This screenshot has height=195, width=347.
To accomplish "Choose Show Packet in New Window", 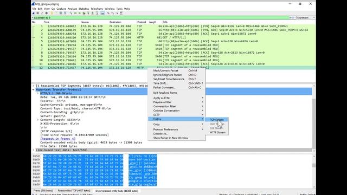I will point(177,138).
